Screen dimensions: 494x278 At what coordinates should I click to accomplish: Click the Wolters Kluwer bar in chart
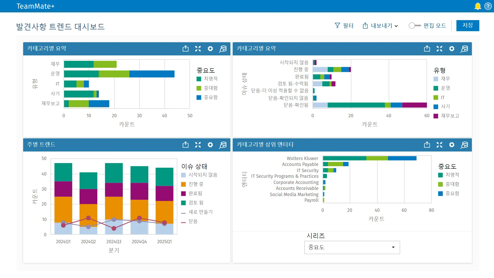(x=369, y=158)
